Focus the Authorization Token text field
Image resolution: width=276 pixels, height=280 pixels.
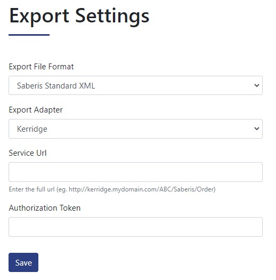135,227
